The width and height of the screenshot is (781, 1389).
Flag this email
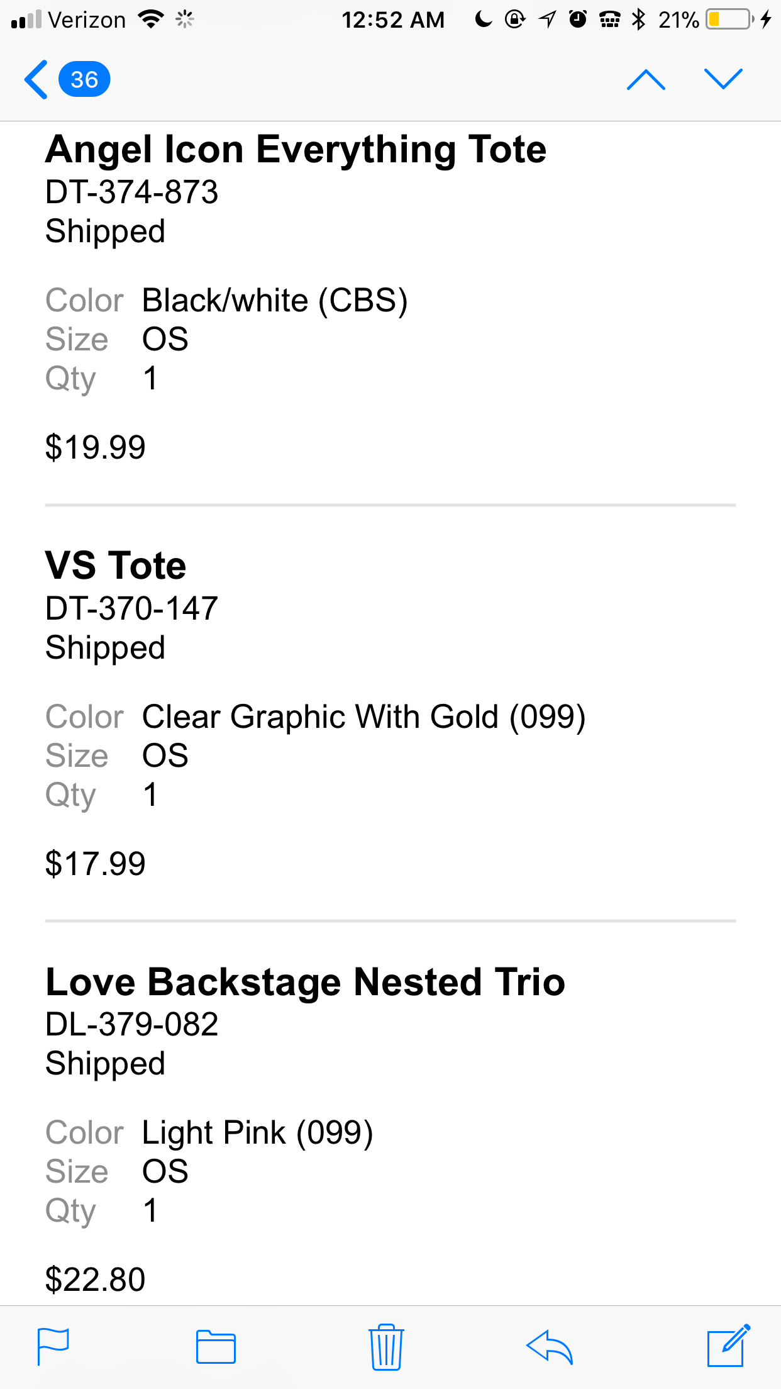pos(53,1347)
